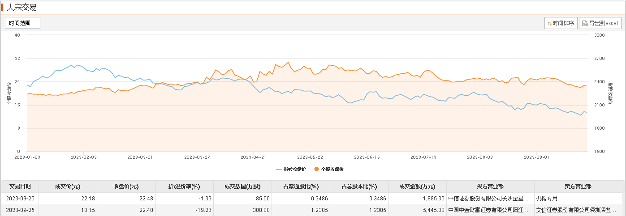
Task: Toggle the 指数收盘价 legend label
Action: coord(294,169)
